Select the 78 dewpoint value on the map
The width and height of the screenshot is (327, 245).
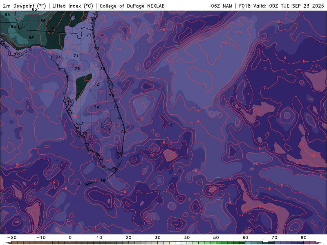pyautogui.click(x=119, y=154)
